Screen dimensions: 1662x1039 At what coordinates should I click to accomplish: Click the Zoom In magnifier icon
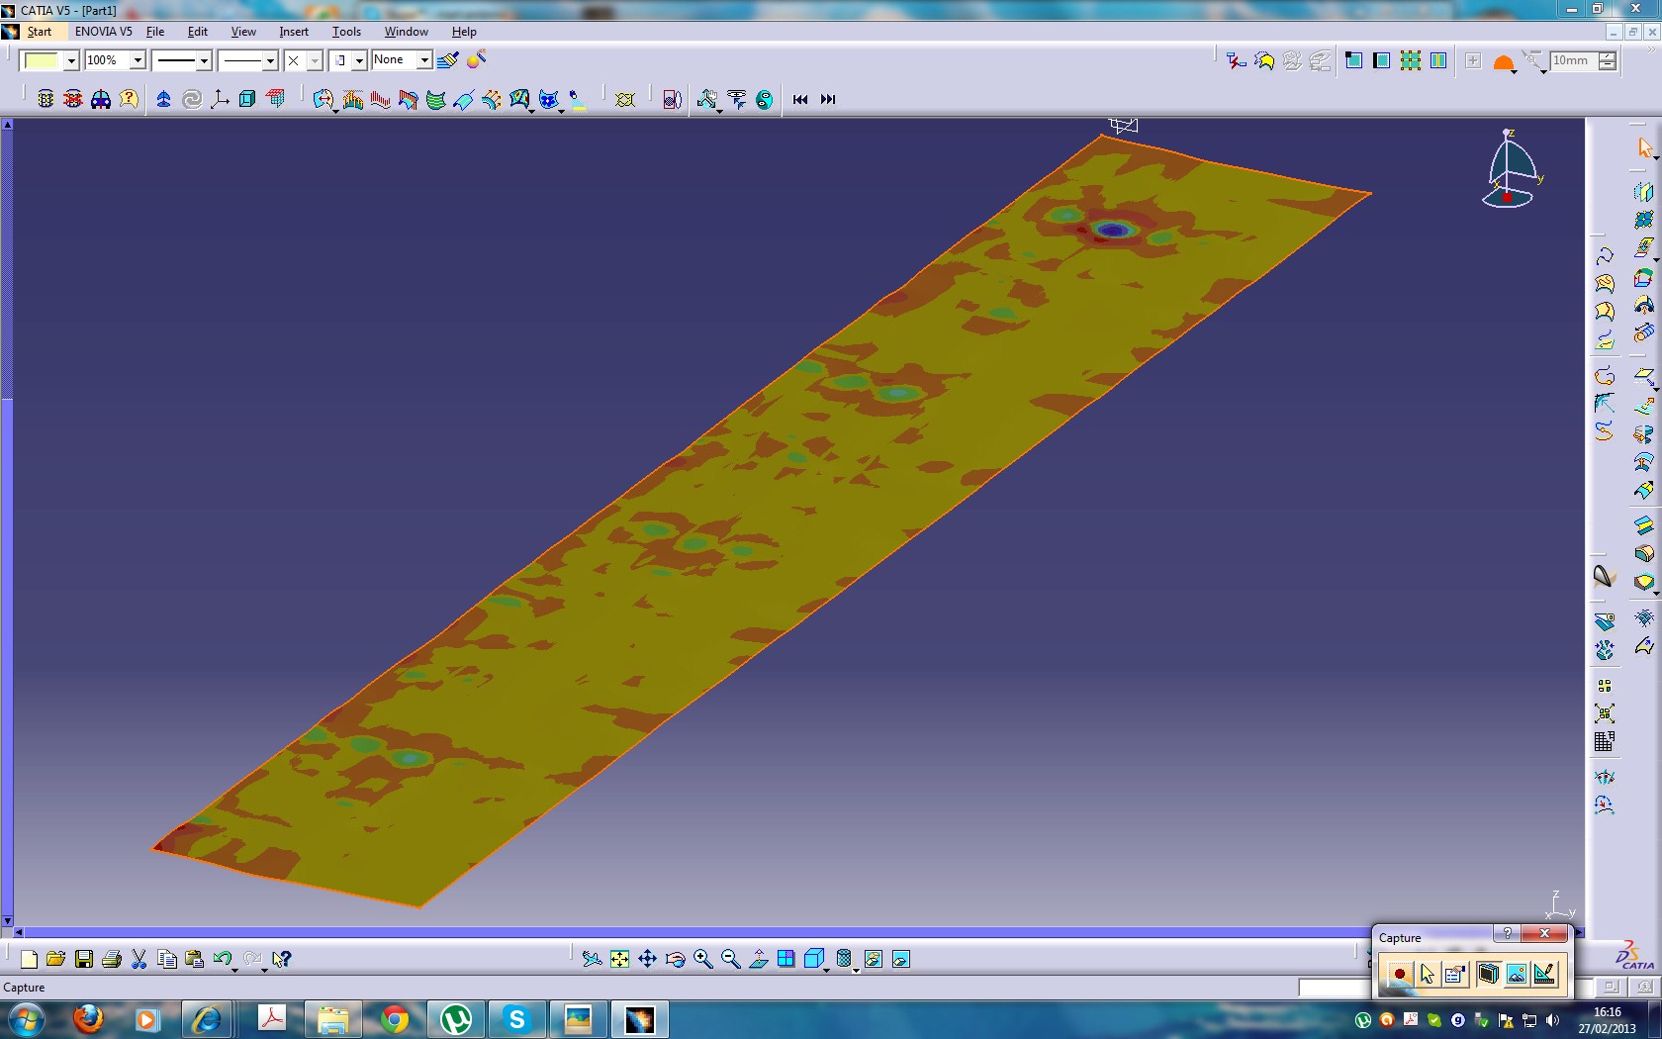[702, 959]
